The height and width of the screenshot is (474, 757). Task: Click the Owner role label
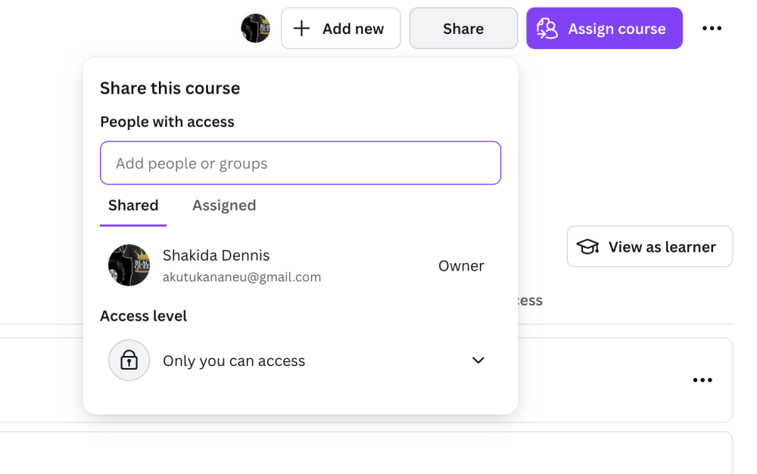point(461,266)
